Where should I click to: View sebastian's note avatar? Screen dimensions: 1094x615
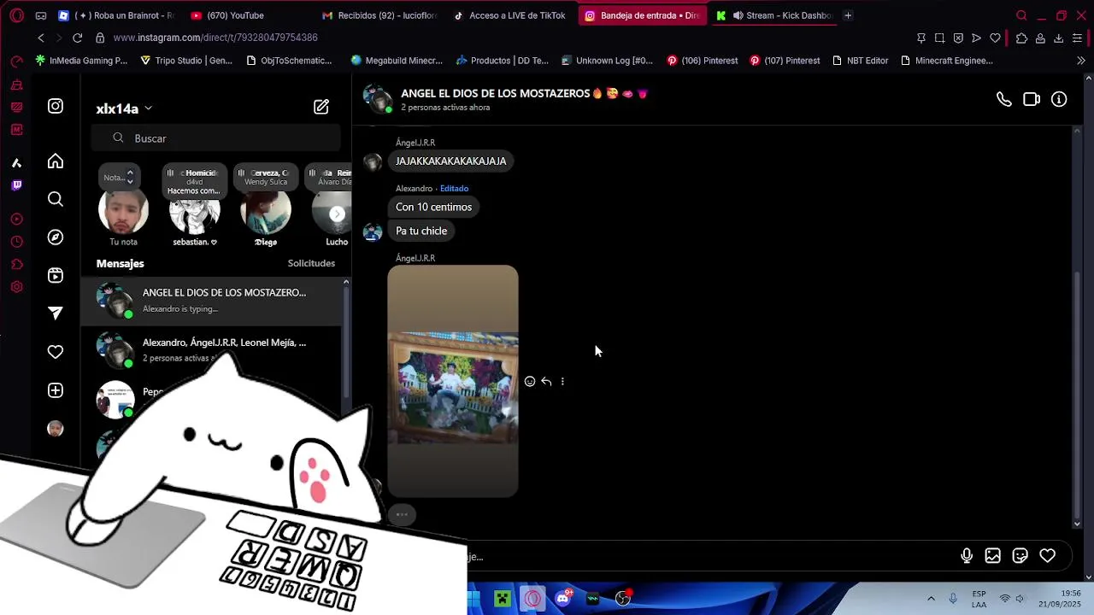(x=195, y=214)
